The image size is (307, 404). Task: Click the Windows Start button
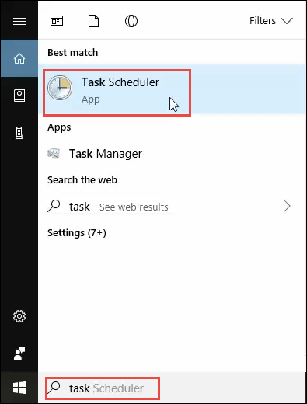coord(19,388)
